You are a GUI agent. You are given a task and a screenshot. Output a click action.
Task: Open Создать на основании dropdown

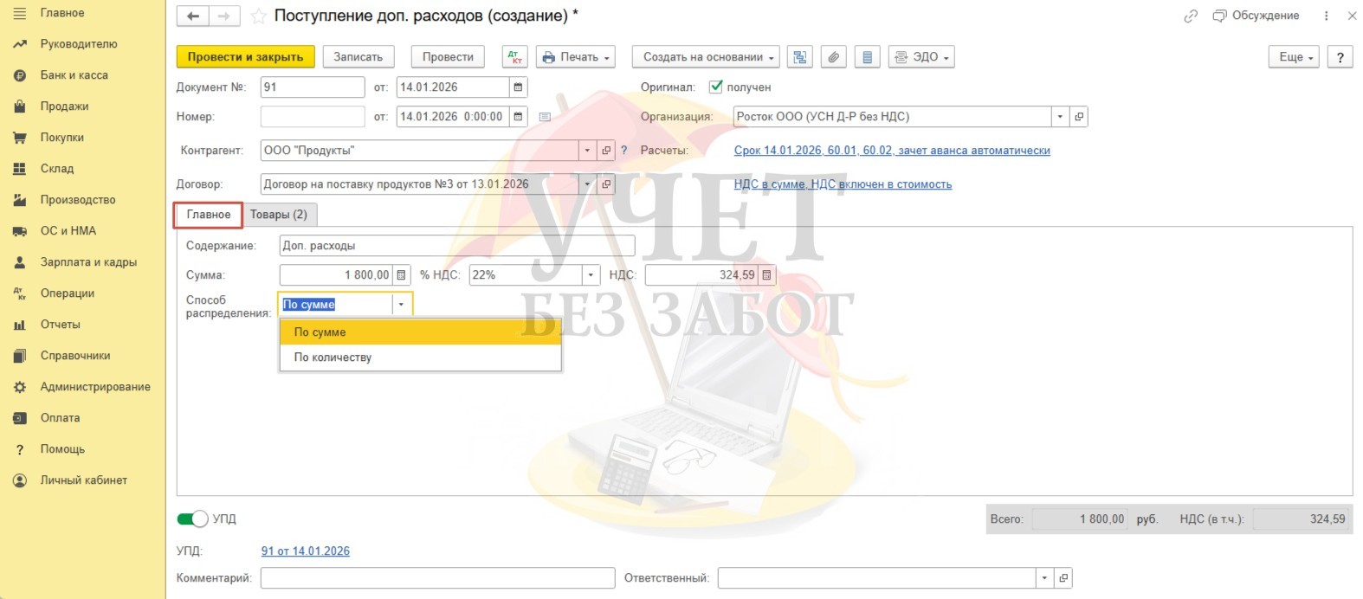coord(706,57)
